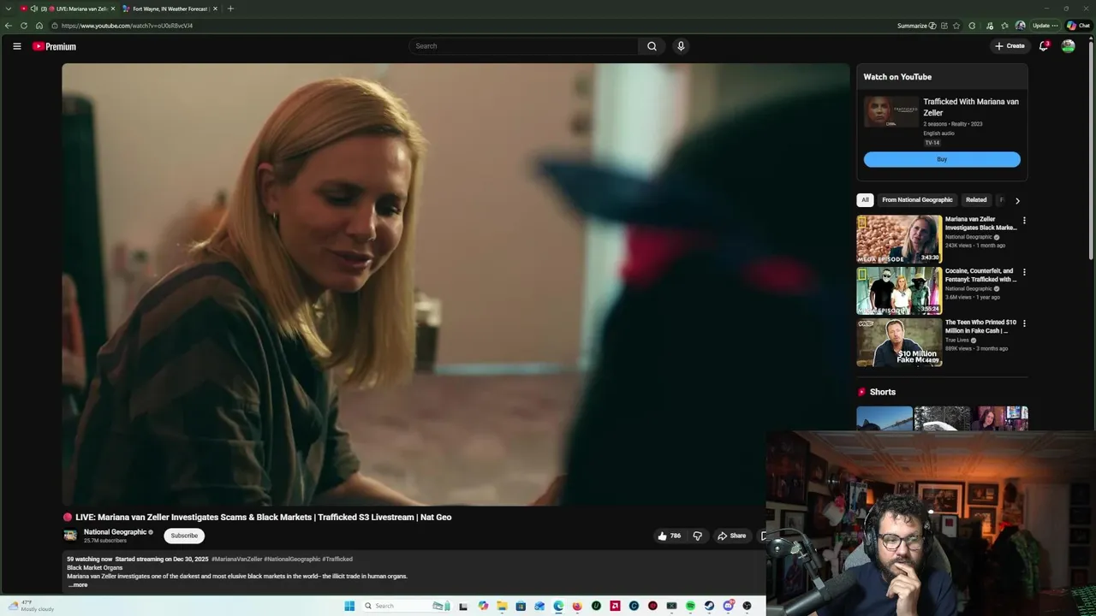
Task: Share the livestream video
Action: tap(732, 536)
